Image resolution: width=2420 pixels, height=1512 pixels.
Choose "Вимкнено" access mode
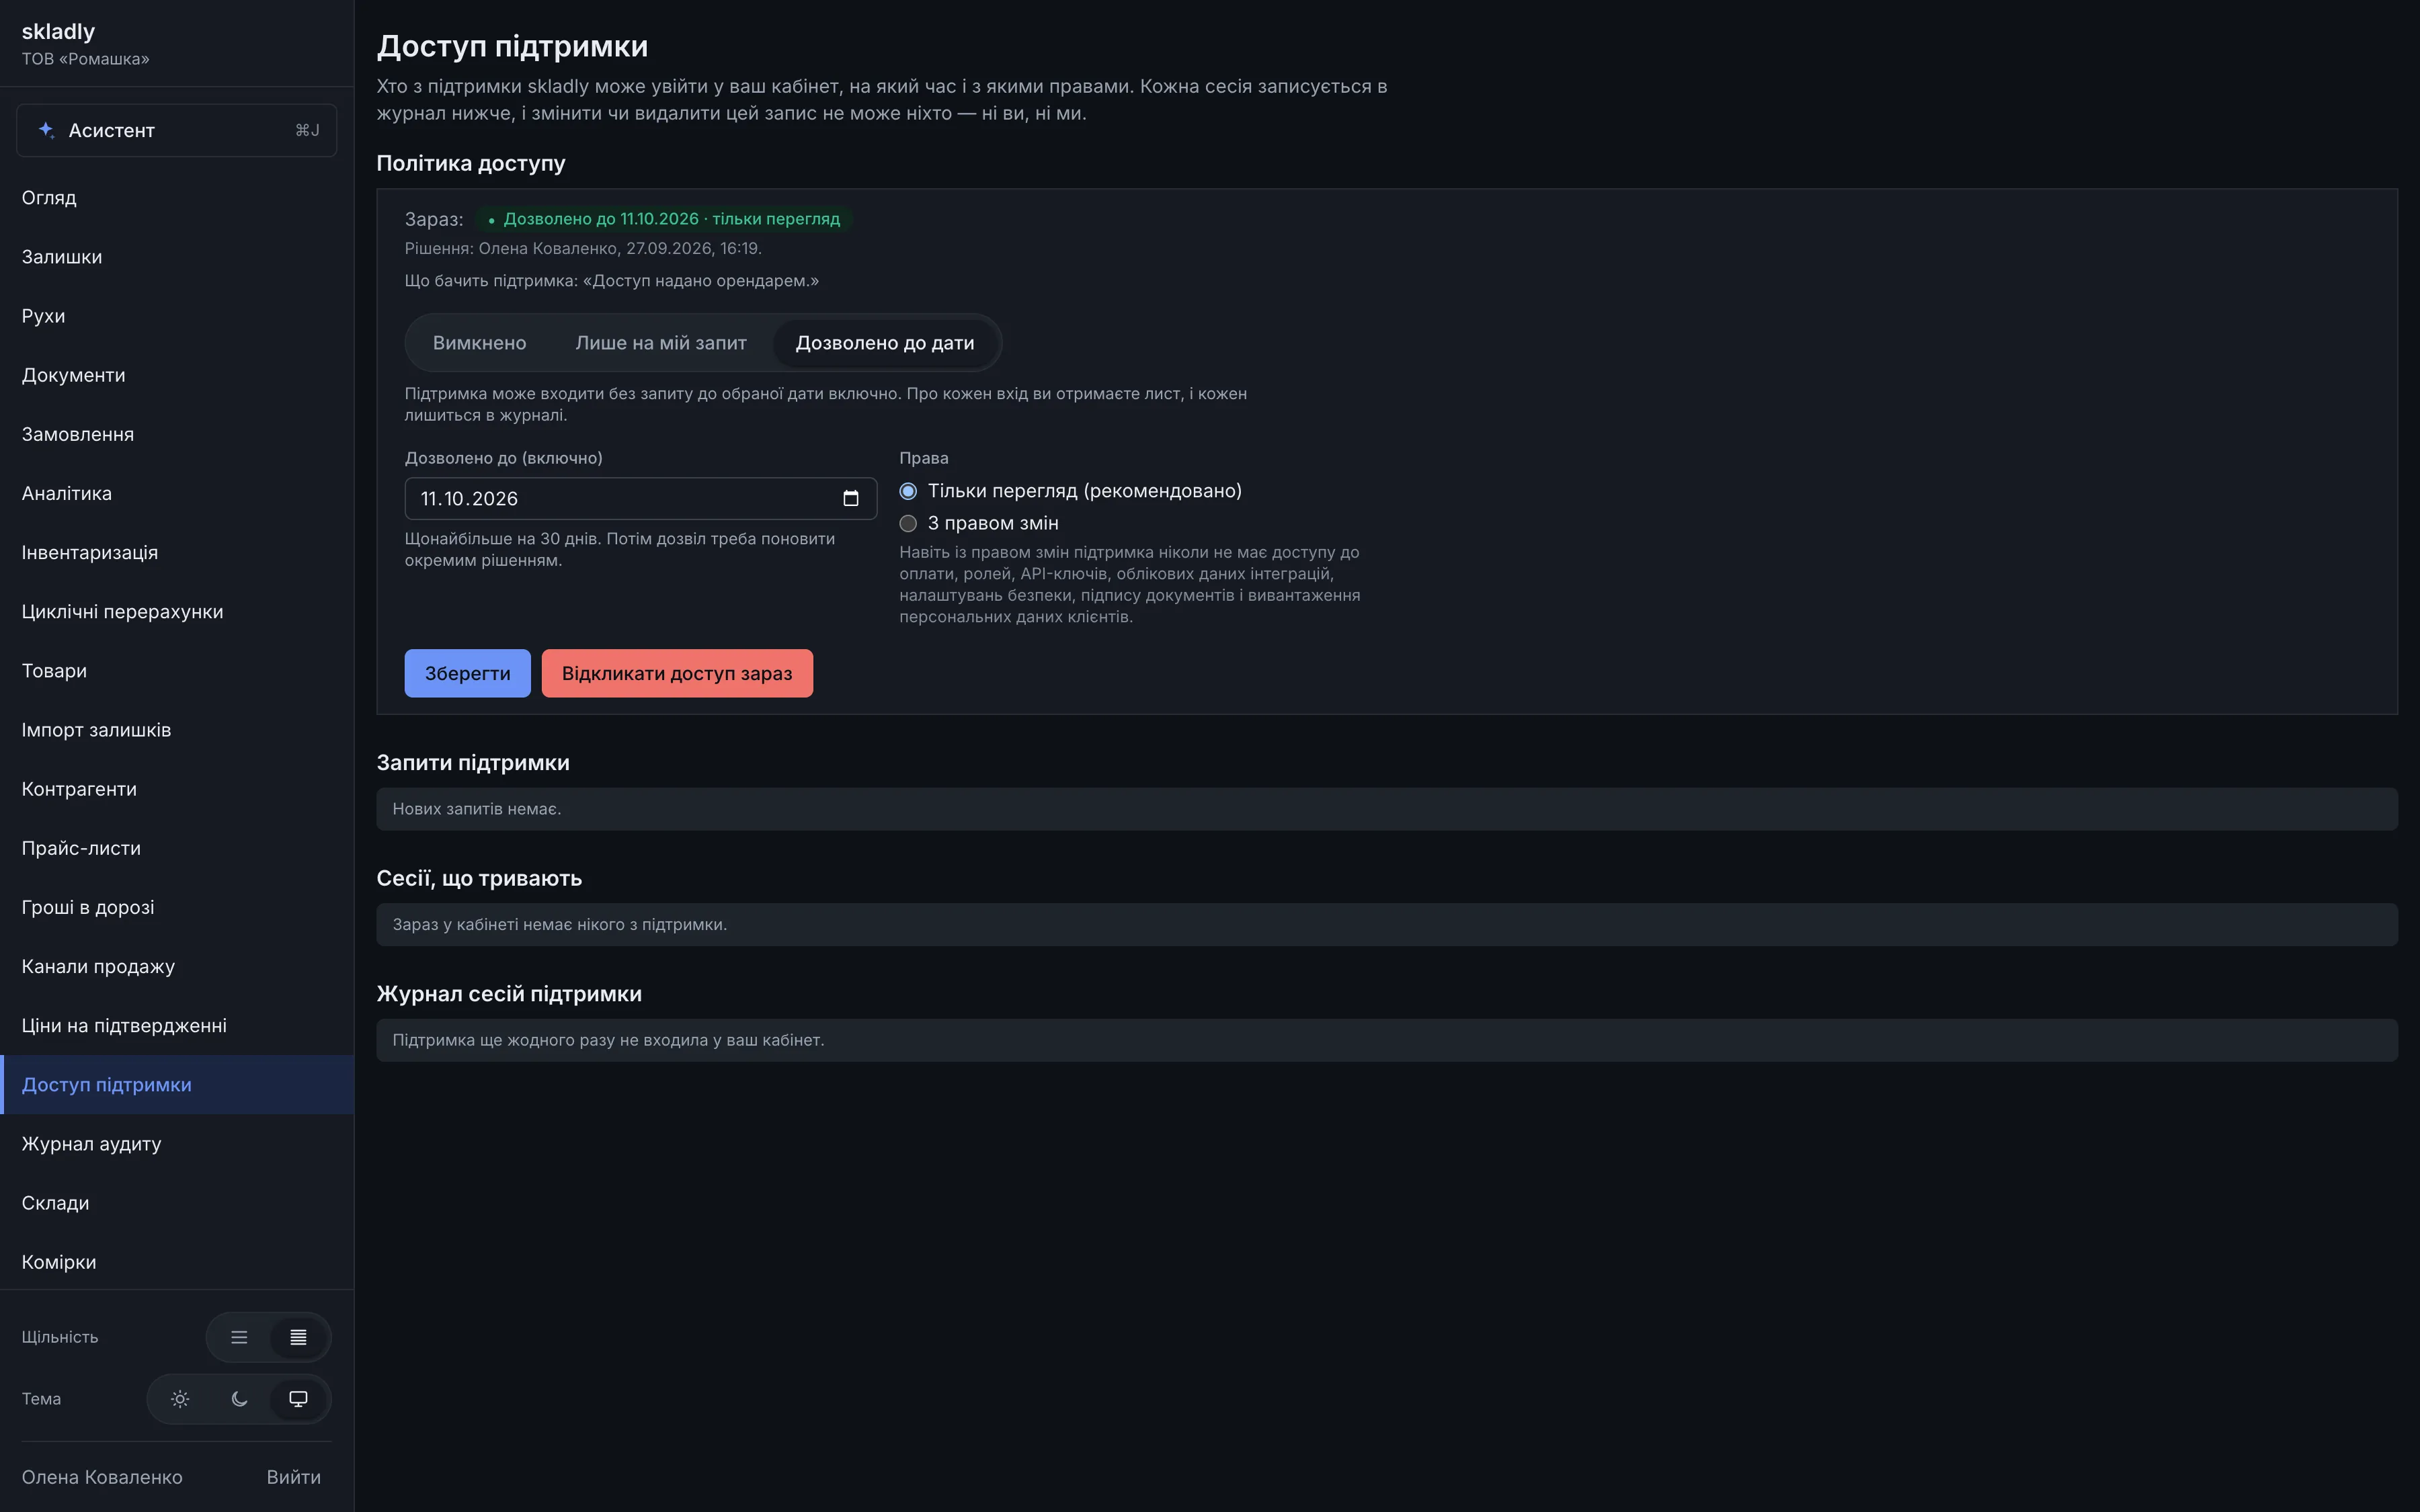pyautogui.click(x=479, y=343)
